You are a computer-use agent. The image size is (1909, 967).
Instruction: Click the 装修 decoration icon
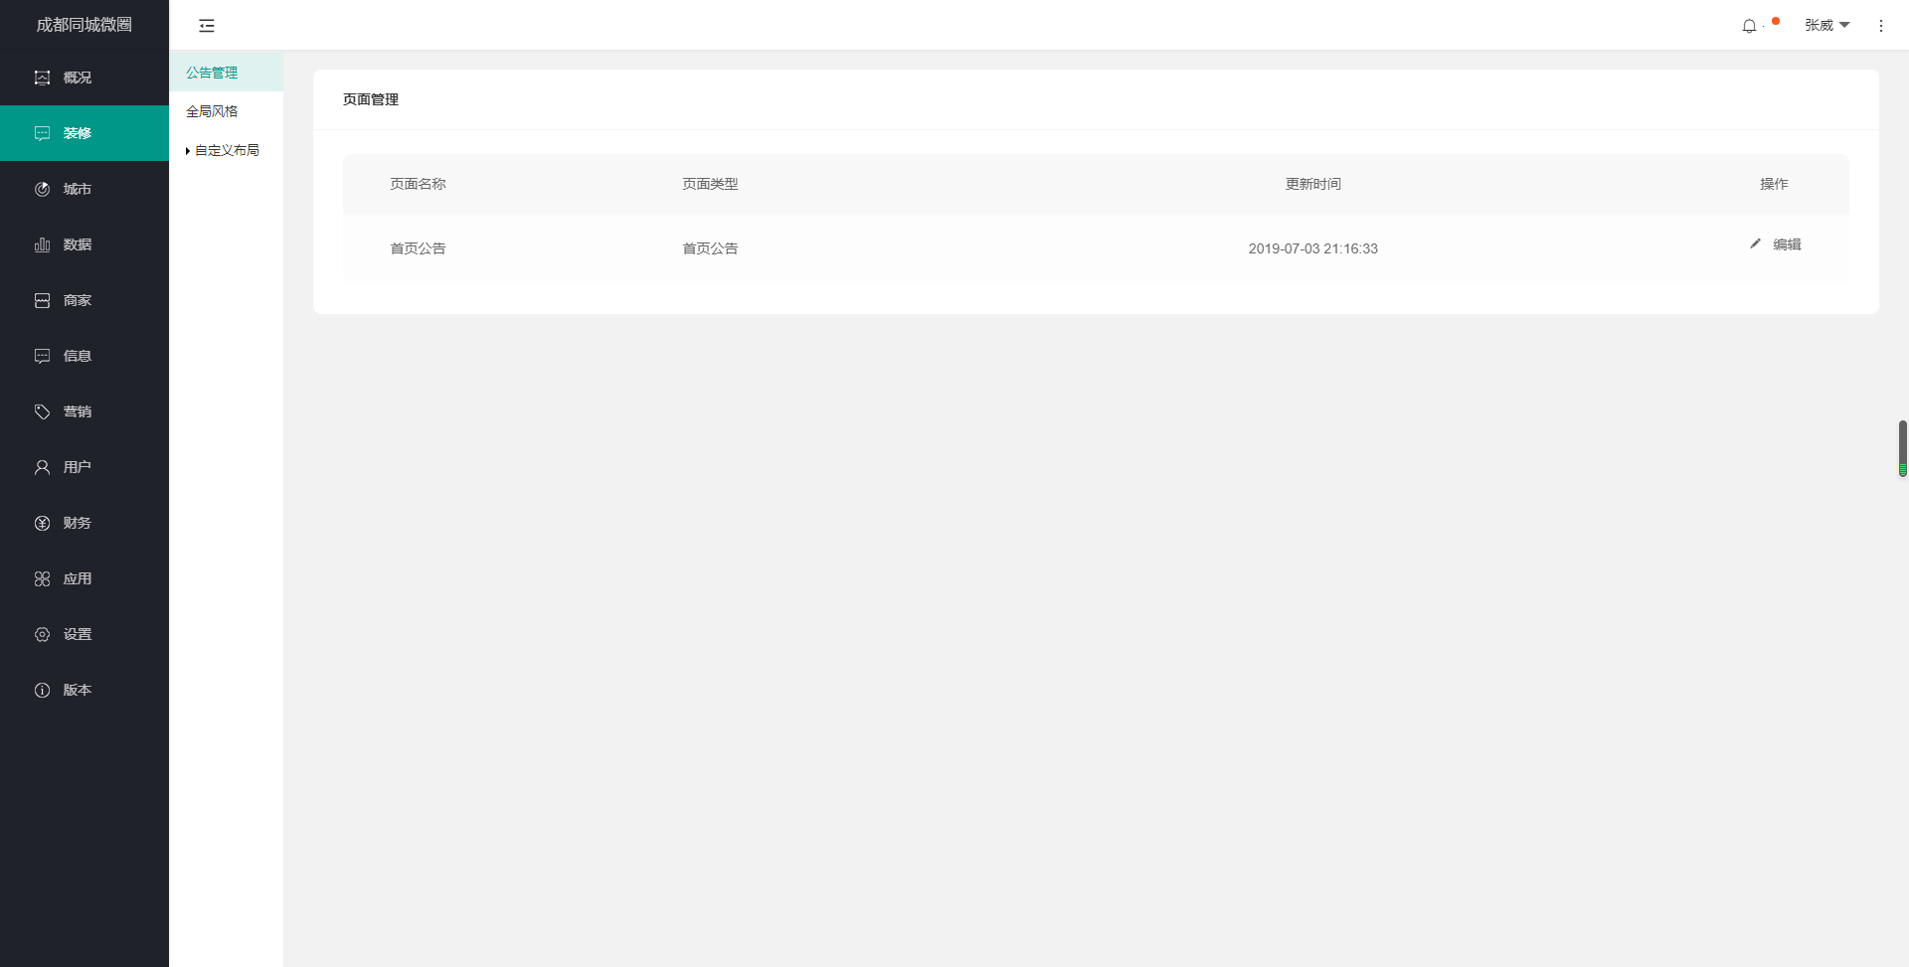[x=42, y=133]
